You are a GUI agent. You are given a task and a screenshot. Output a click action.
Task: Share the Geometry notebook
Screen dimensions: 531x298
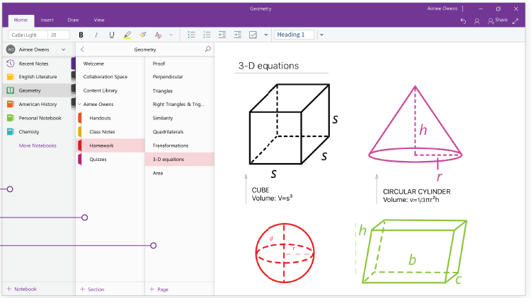497,20
